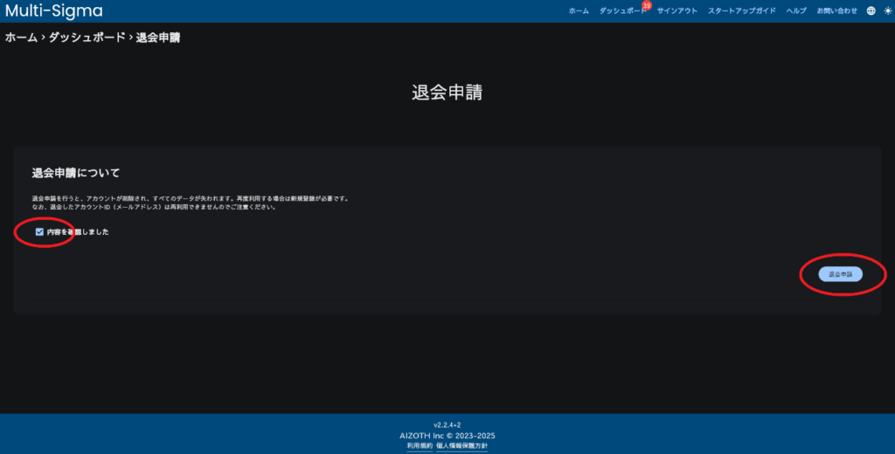Screen dimensions: 895x454
Task: Open ホーム in top navigation
Action: pyautogui.click(x=579, y=11)
